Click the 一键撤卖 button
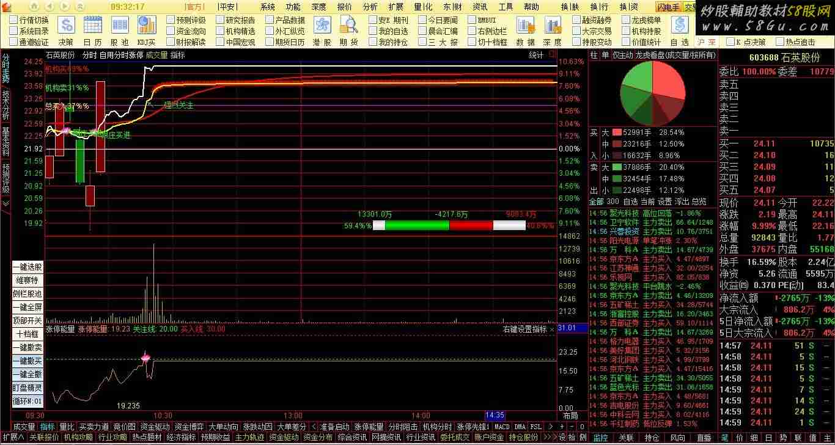 pyautogui.click(x=28, y=347)
